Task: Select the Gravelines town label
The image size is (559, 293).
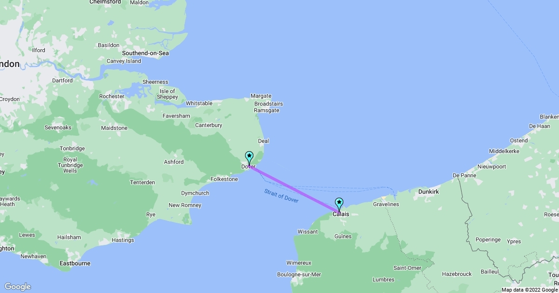Action: 386,204
